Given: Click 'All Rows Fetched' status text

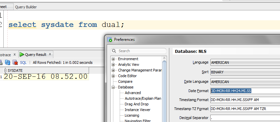Looking at the screenshot, I should [63, 62].
